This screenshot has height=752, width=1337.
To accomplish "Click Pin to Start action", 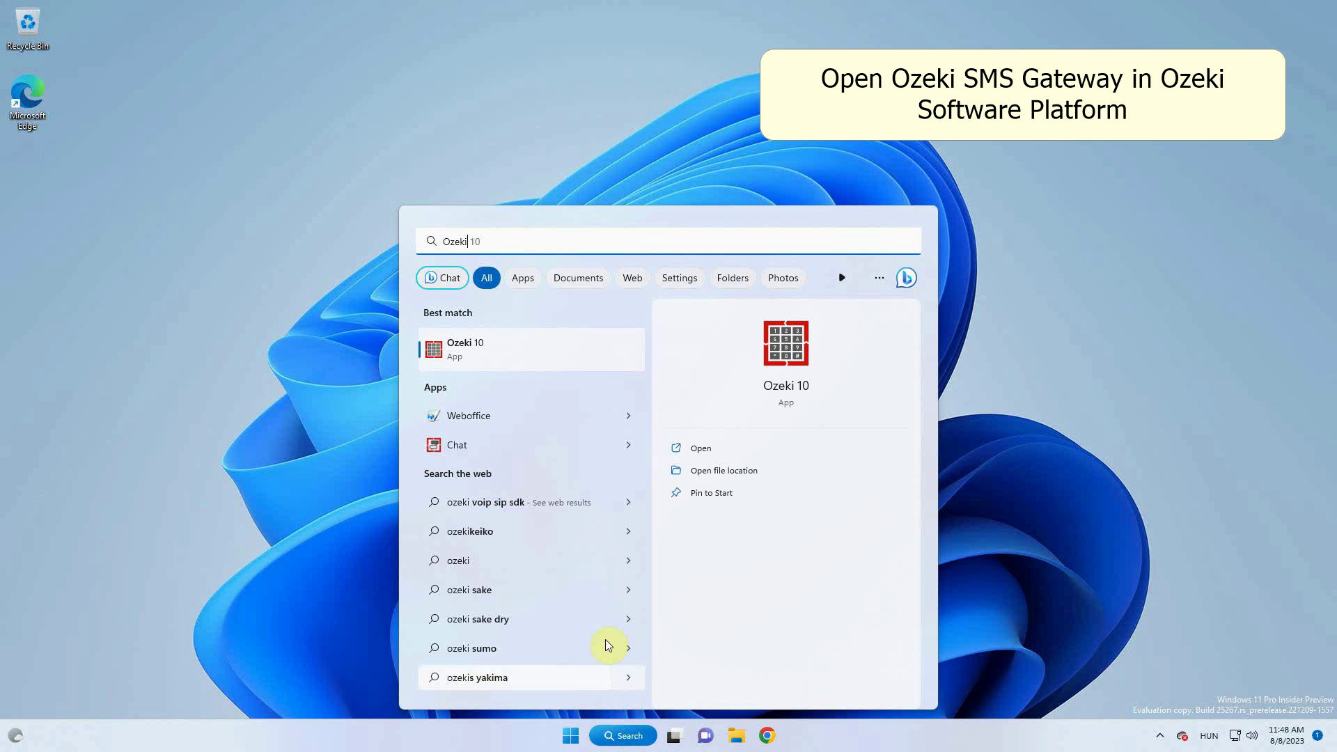I will coord(711,492).
